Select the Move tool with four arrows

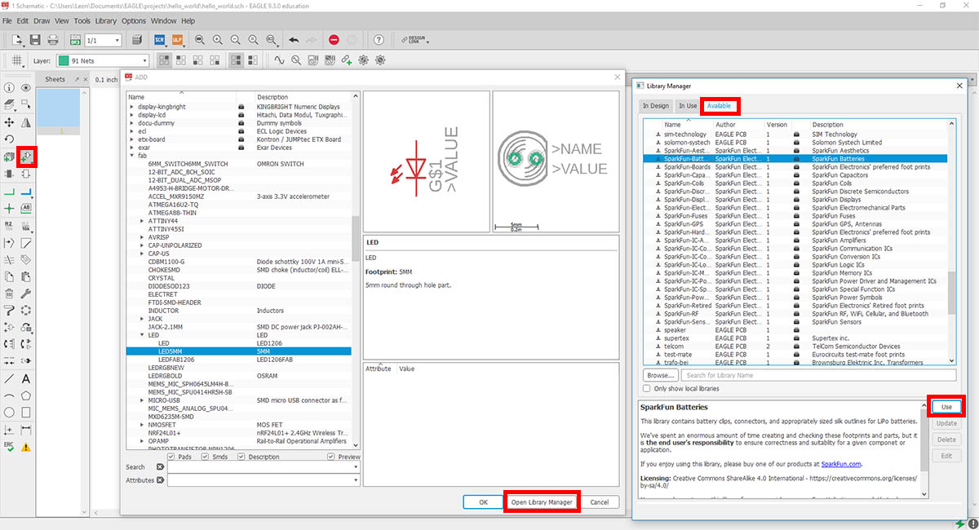(10, 122)
